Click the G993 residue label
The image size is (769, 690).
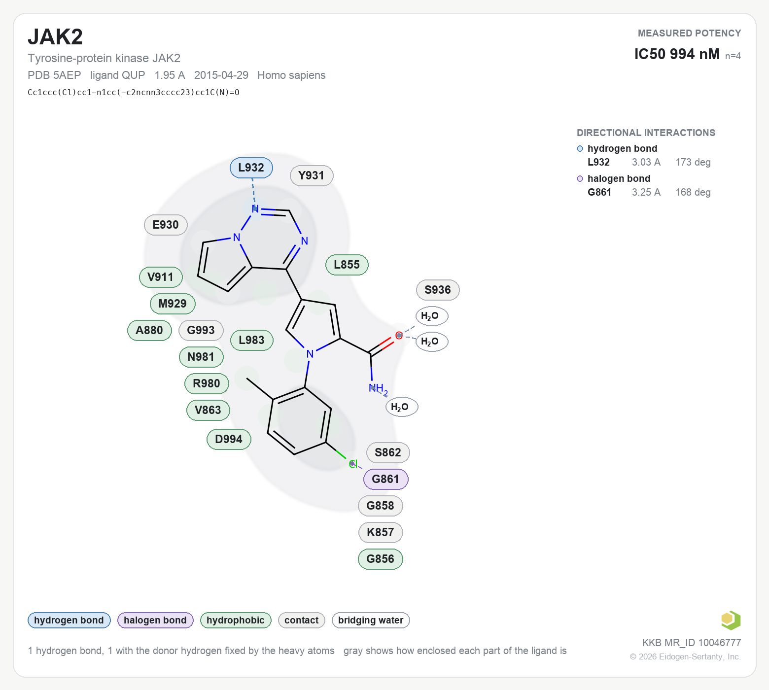201,330
